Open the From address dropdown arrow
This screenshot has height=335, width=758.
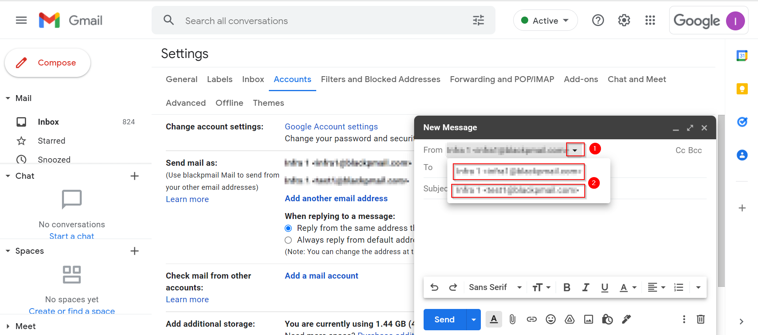click(x=575, y=150)
